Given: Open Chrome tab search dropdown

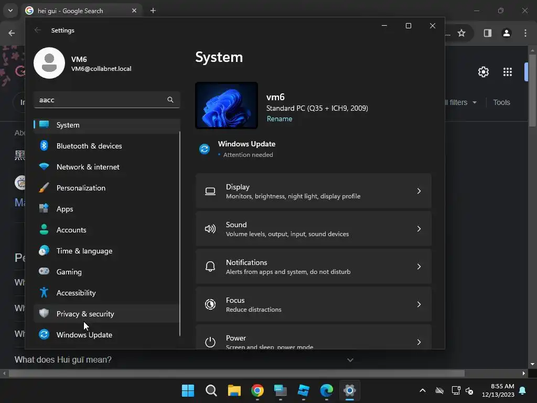Looking at the screenshot, I should point(10,10).
